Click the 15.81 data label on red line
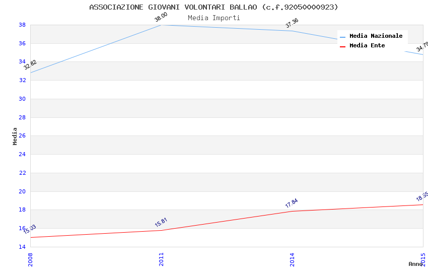The image size is (428, 277). pos(161,222)
